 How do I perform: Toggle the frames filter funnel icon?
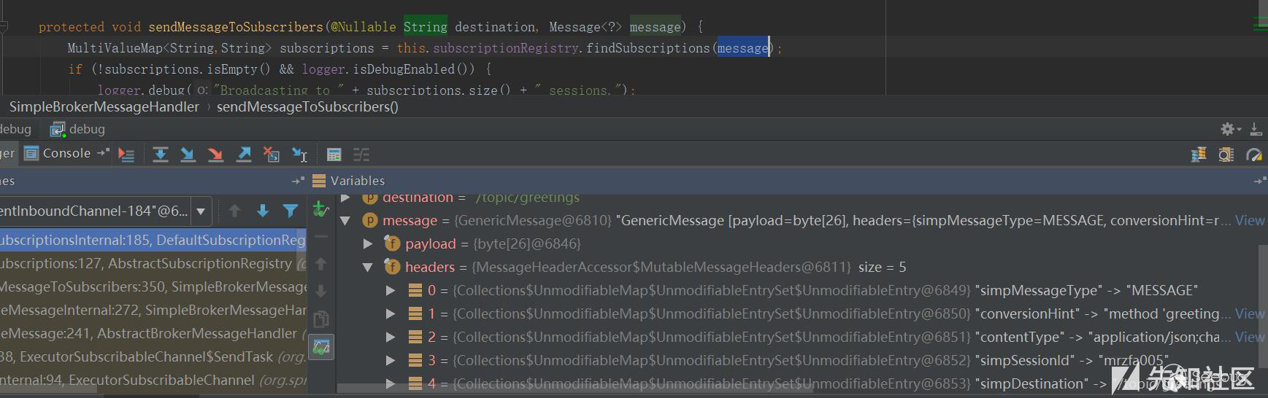(290, 211)
